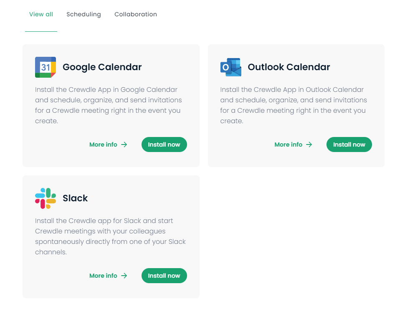This screenshot has width=410, height=322.
Task: Click the Slack card description text
Action: [x=110, y=236]
